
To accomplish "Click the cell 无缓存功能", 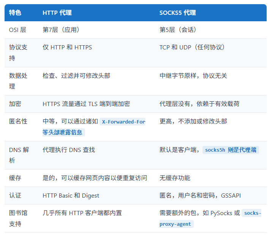I will tap(175, 178).
